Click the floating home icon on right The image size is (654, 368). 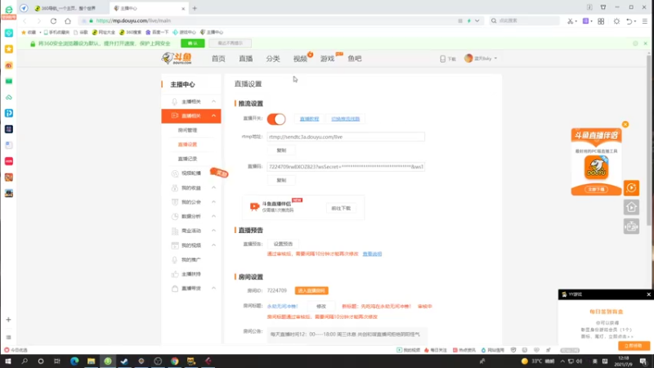tap(631, 207)
